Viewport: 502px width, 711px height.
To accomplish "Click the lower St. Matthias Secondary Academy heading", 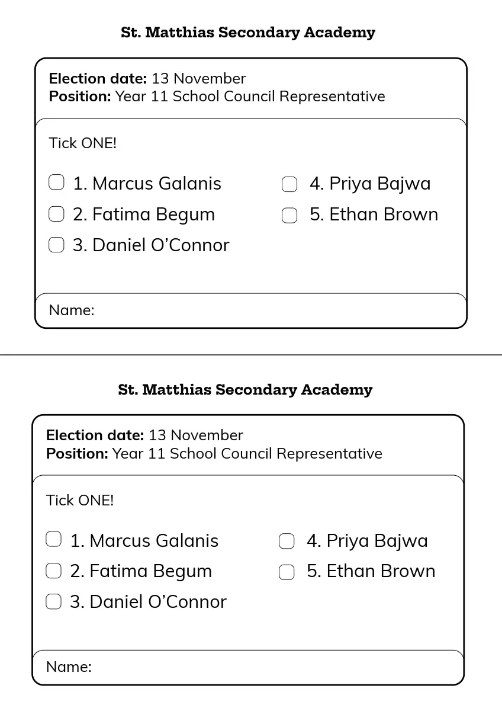I will tap(245, 390).
